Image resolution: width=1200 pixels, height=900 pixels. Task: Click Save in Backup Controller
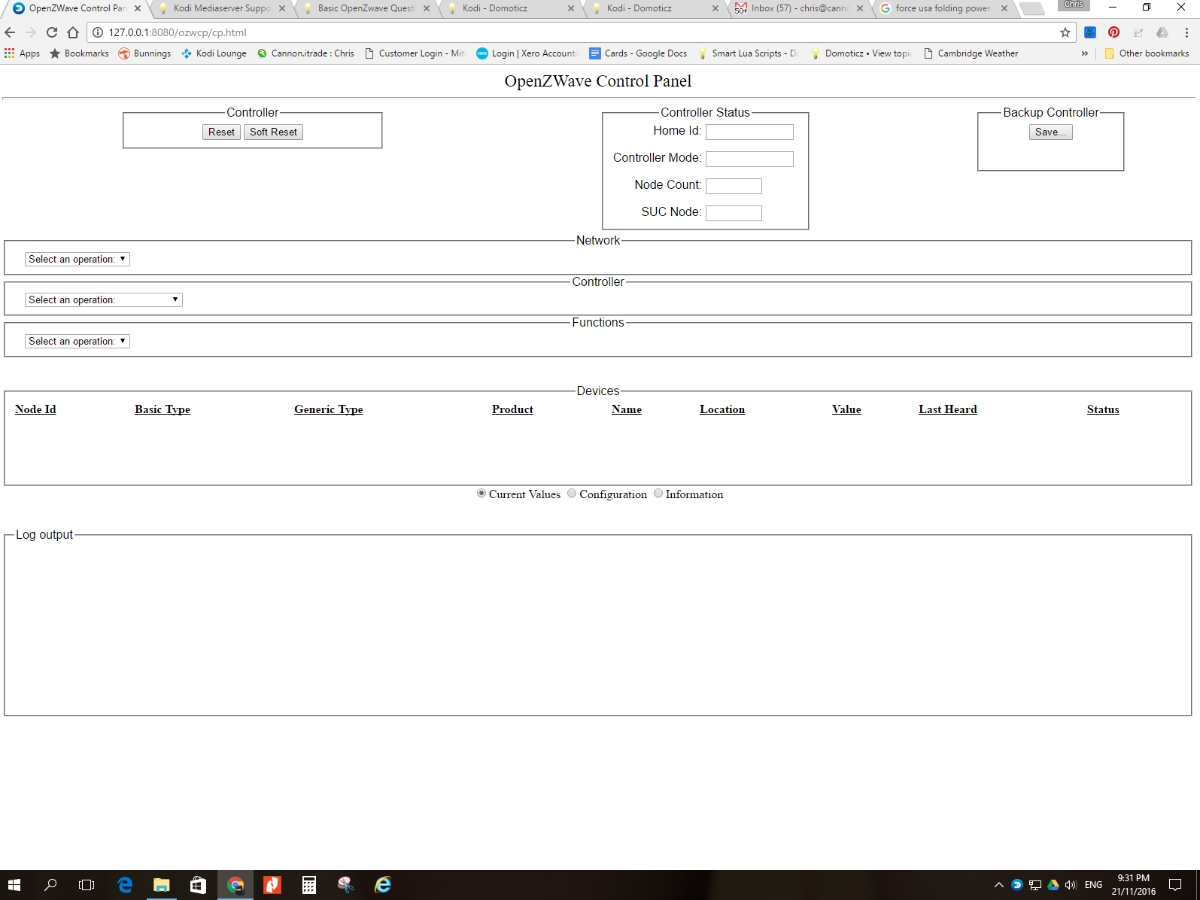pos(1050,132)
